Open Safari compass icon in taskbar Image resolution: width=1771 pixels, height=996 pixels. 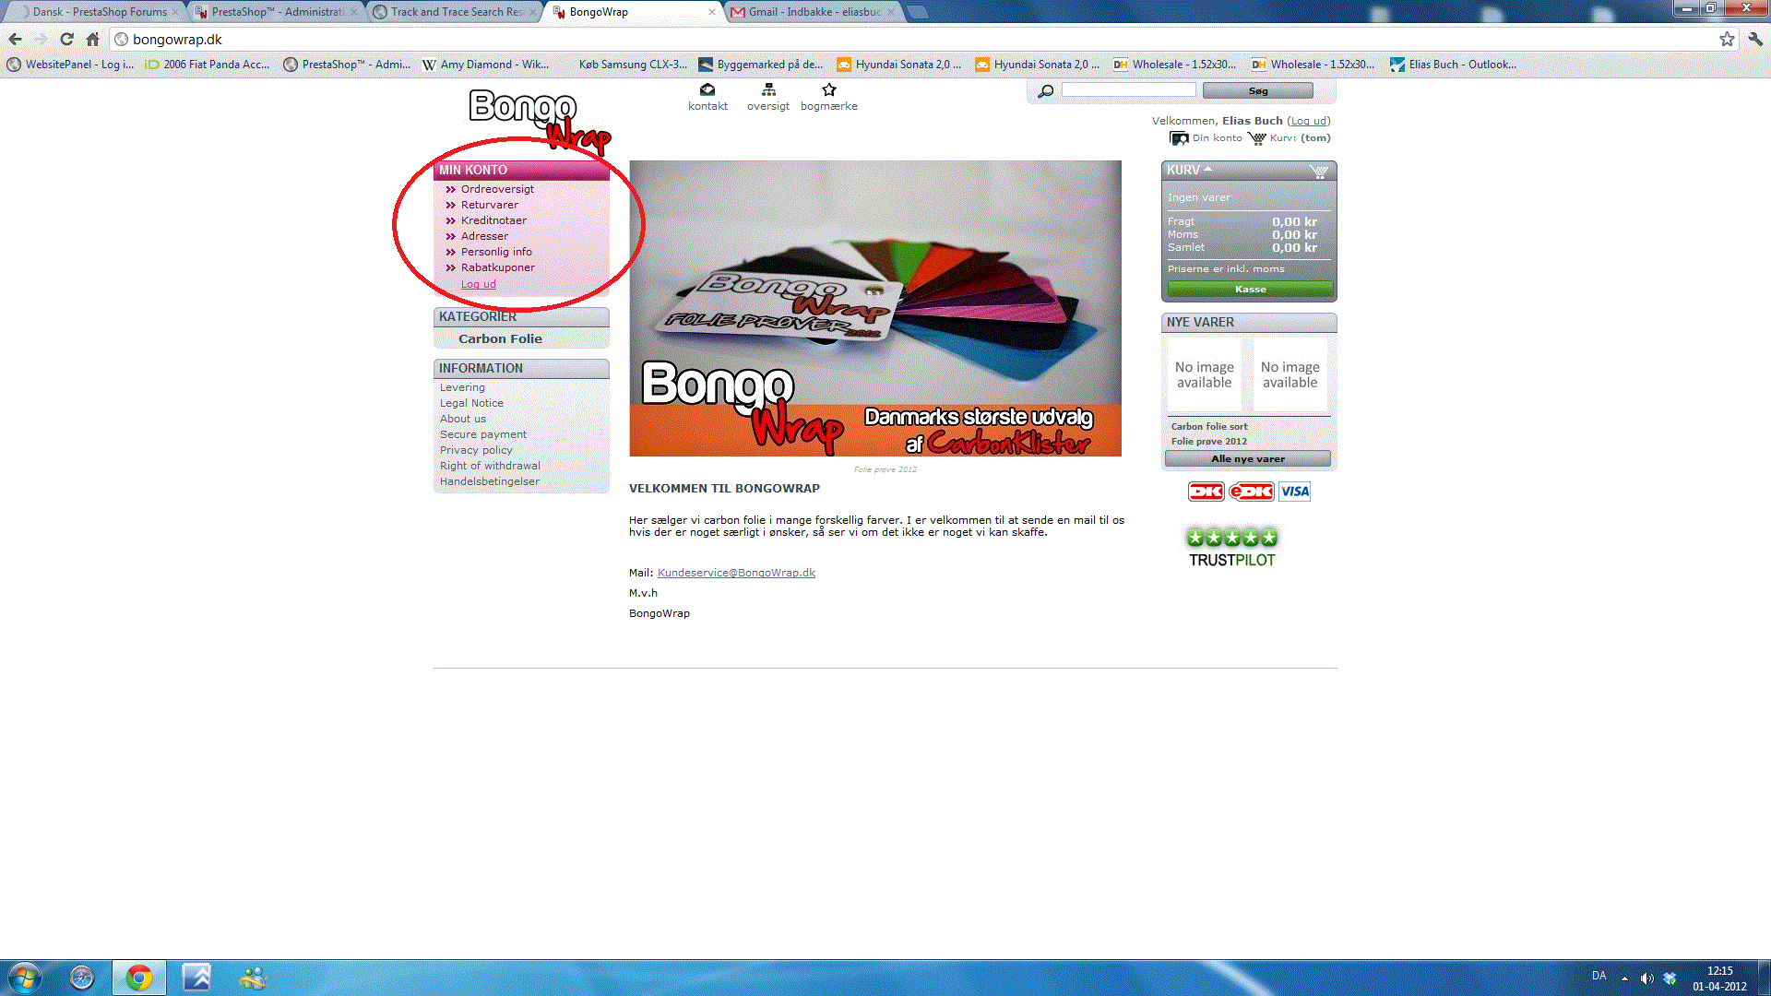click(82, 978)
